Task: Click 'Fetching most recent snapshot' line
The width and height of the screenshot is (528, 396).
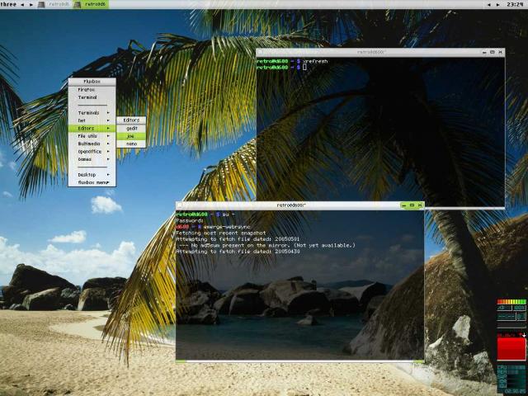Action: 221,233
